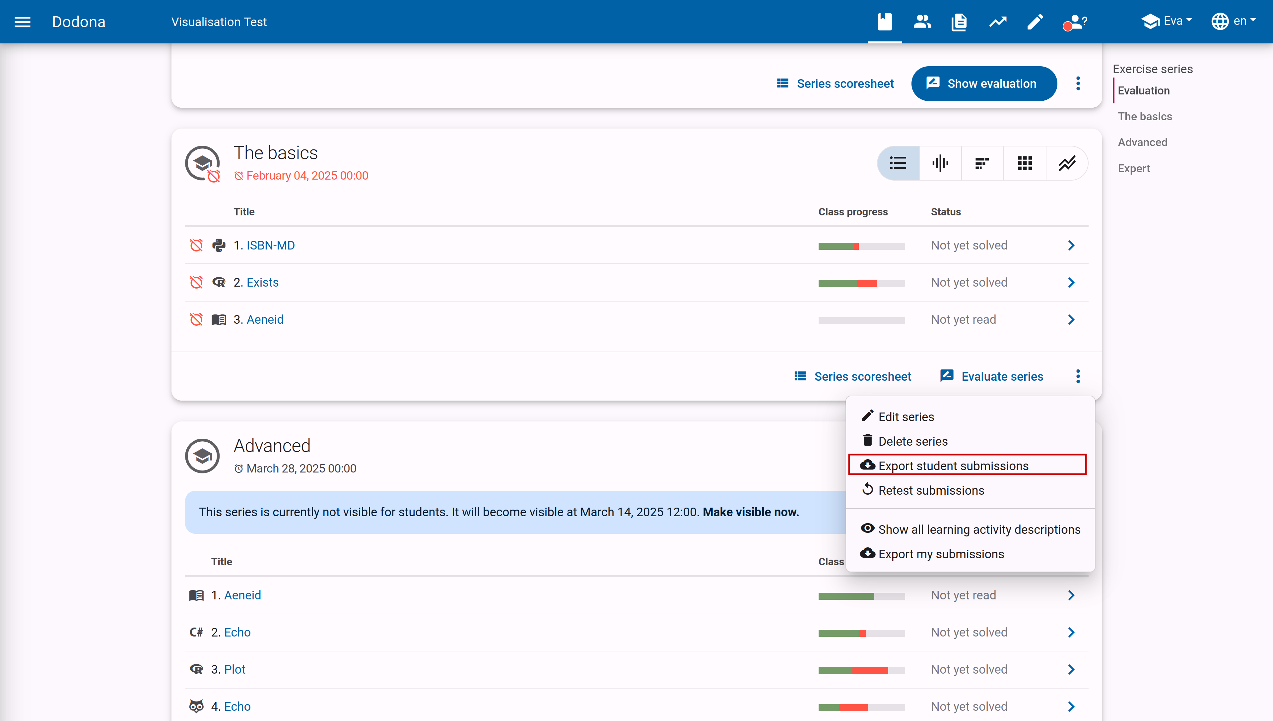This screenshot has width=1273, height=721.
Task: Click the Dodona brand logo text
Action: (78, 22)
